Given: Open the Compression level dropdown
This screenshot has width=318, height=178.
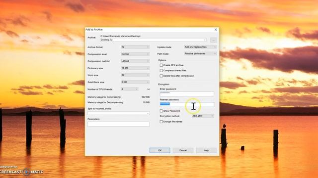Looking at the screenshot, I should pyautogui.click(x=135, y=54).
